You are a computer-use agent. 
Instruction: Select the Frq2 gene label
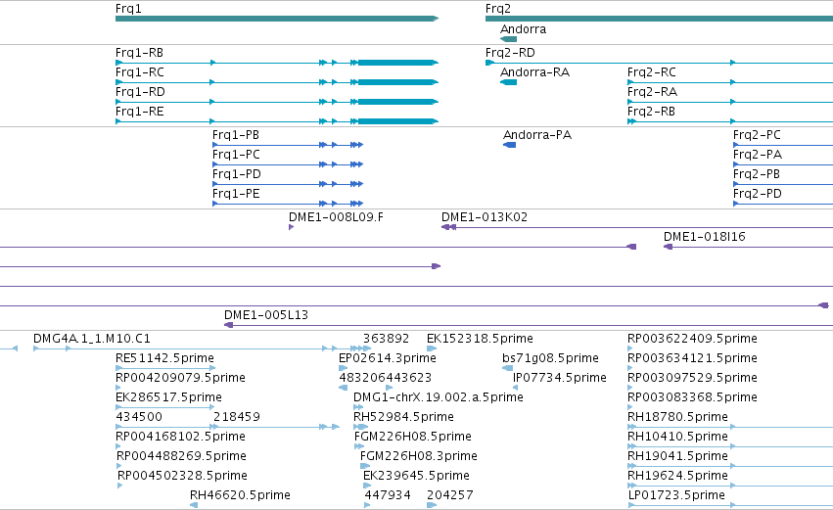click(x=498, y=9)
